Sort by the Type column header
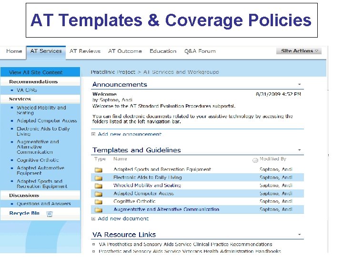 click(100, 159)
